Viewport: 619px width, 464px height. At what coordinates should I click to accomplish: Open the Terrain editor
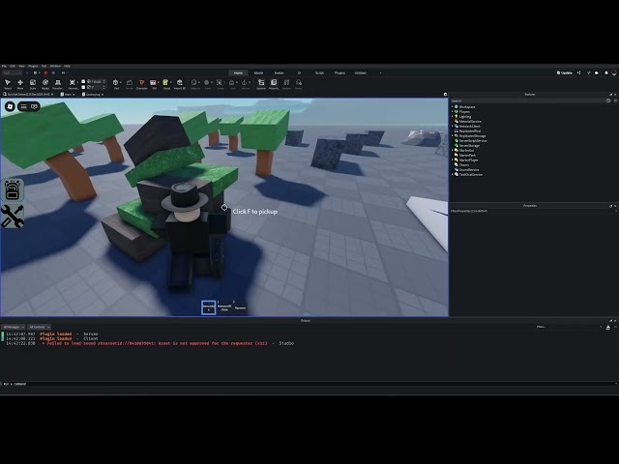pyautogui.click(x=130, y=84)
